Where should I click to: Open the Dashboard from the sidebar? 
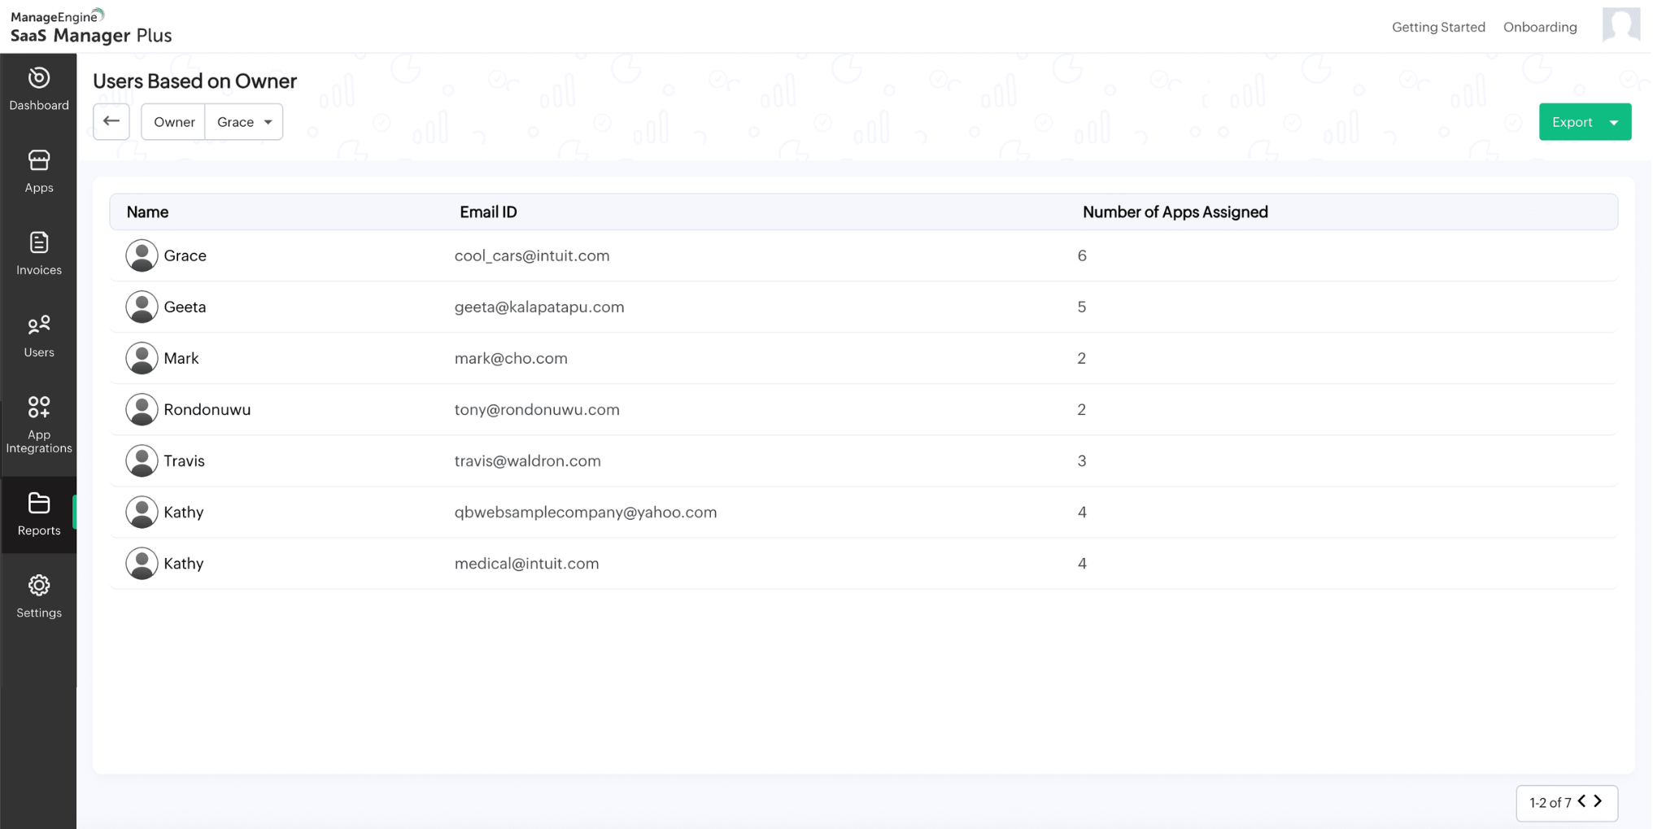point(38,89)
